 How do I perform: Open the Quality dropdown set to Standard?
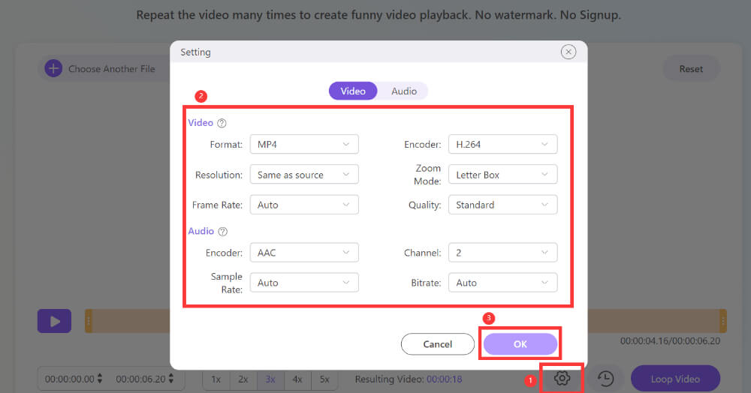click(502, 205)
